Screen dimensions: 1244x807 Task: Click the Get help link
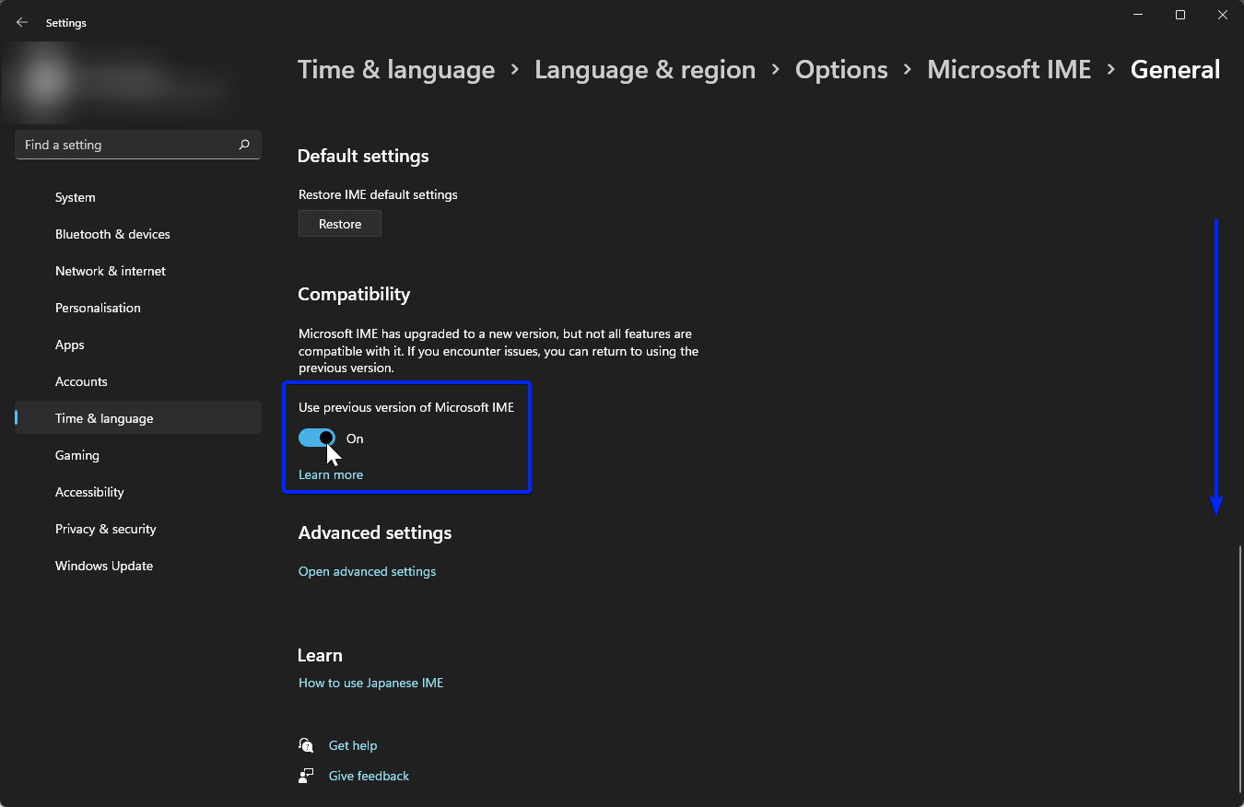point(353,745)
